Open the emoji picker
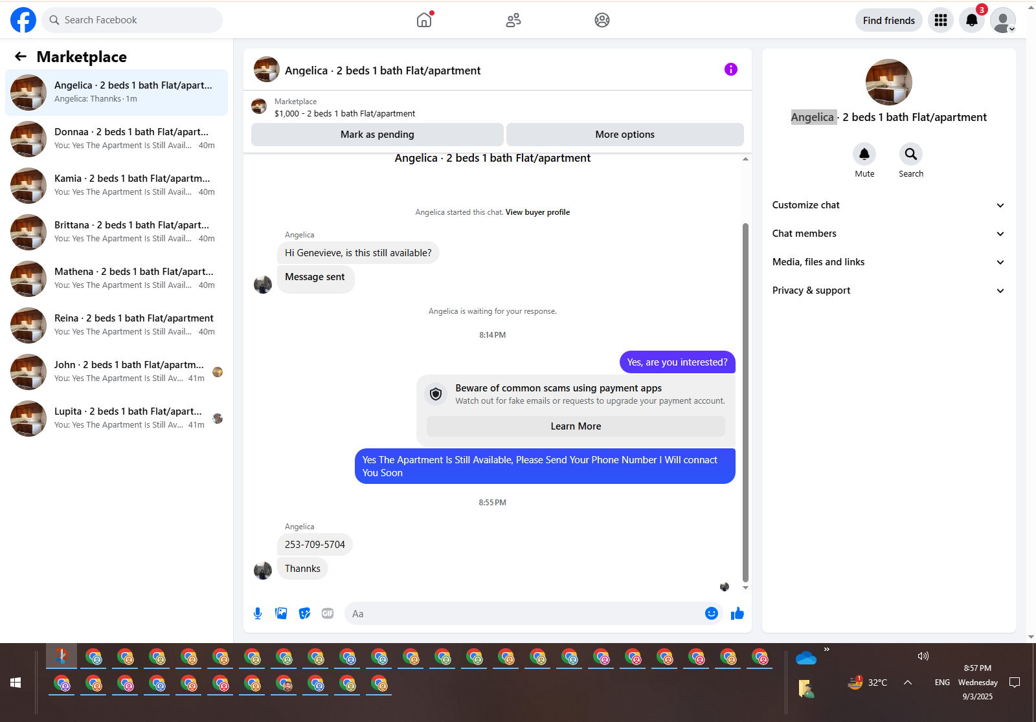This screenshot has height=722, width=1036. click(712, 613)
